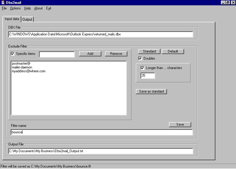Screen dimensions: 236x169
Task: Open the Options menu
Action: point(15,8)
